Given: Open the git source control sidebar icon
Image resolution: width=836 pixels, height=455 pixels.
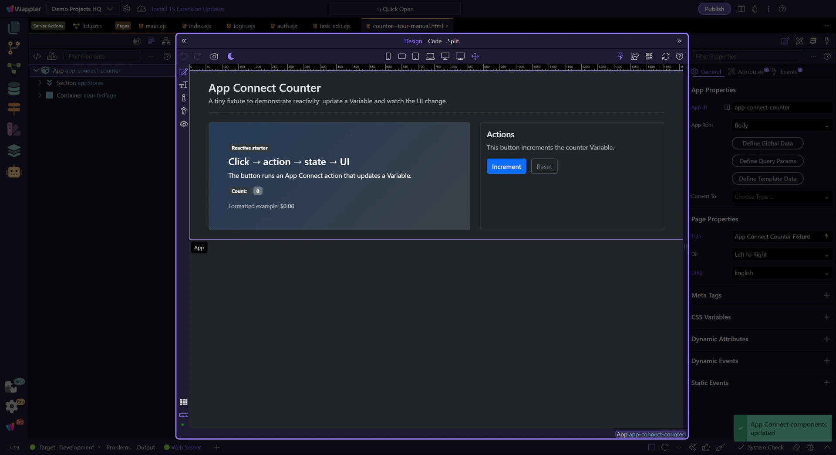Looking at the screenshot, I should point(14,48).
